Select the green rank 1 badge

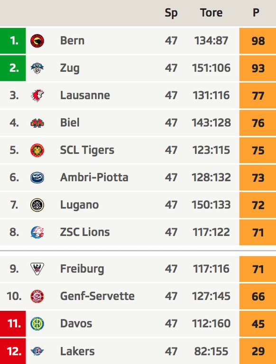pyautogui.click(x=13, y=41)
